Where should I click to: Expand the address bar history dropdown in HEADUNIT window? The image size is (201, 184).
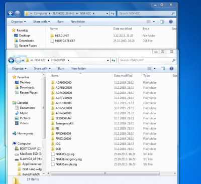(108, 60)
